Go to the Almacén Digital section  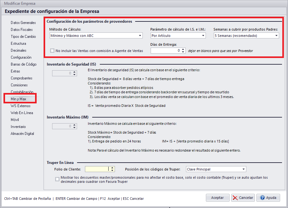point(22,134)
